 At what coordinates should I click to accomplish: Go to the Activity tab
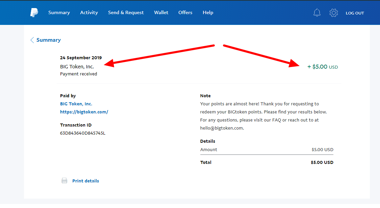coord(89,12)
